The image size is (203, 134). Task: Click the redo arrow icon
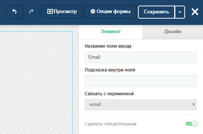coord(31,12)
